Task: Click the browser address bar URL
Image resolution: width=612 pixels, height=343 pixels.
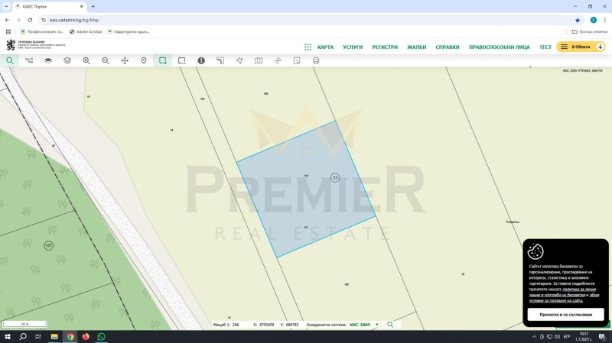Action: (x=74, y=20)
